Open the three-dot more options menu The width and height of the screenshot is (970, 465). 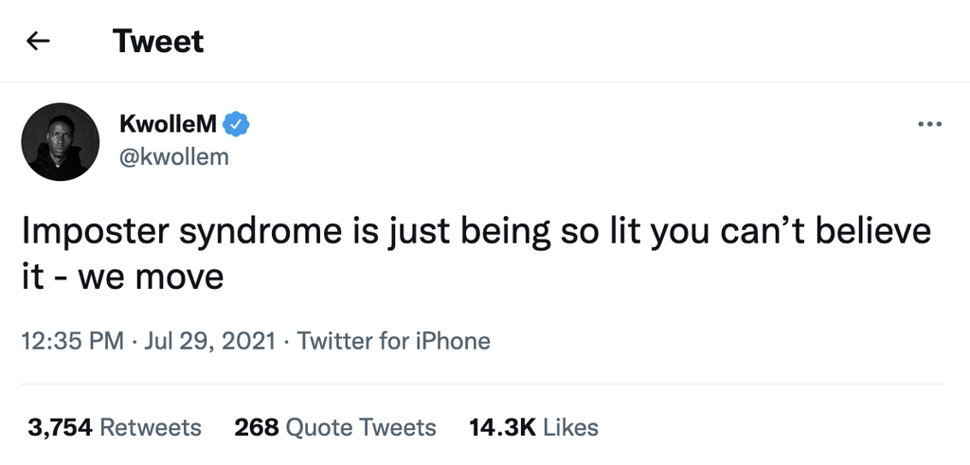pyautogui.click(x=930, y=124)
